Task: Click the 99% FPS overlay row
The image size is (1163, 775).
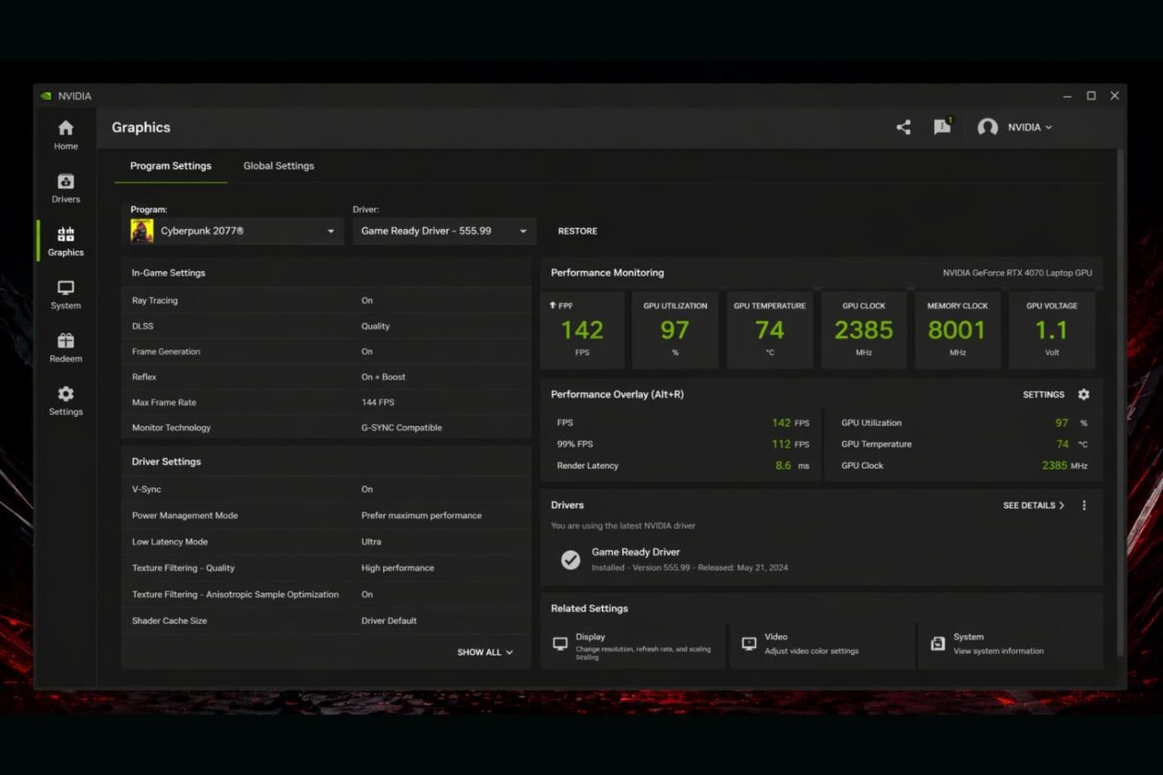Action: (683, 445)
